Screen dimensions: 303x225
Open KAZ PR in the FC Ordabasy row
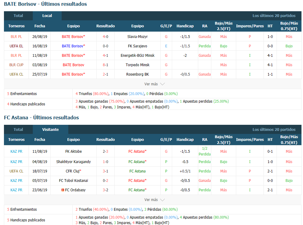click(x=16, y=190)
